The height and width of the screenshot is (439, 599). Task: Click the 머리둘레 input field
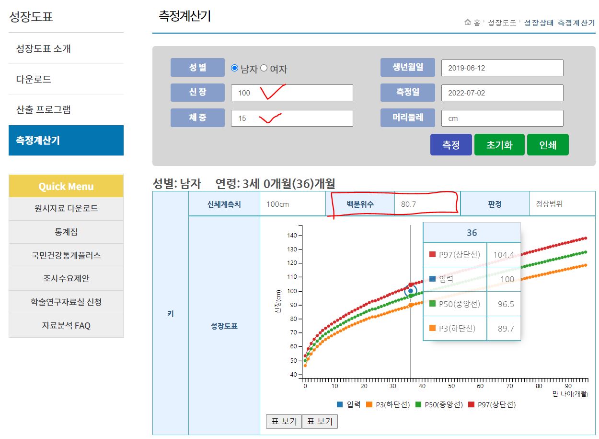[502, 118]
